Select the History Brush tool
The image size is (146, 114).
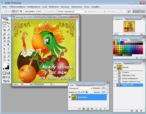(8, 38)
